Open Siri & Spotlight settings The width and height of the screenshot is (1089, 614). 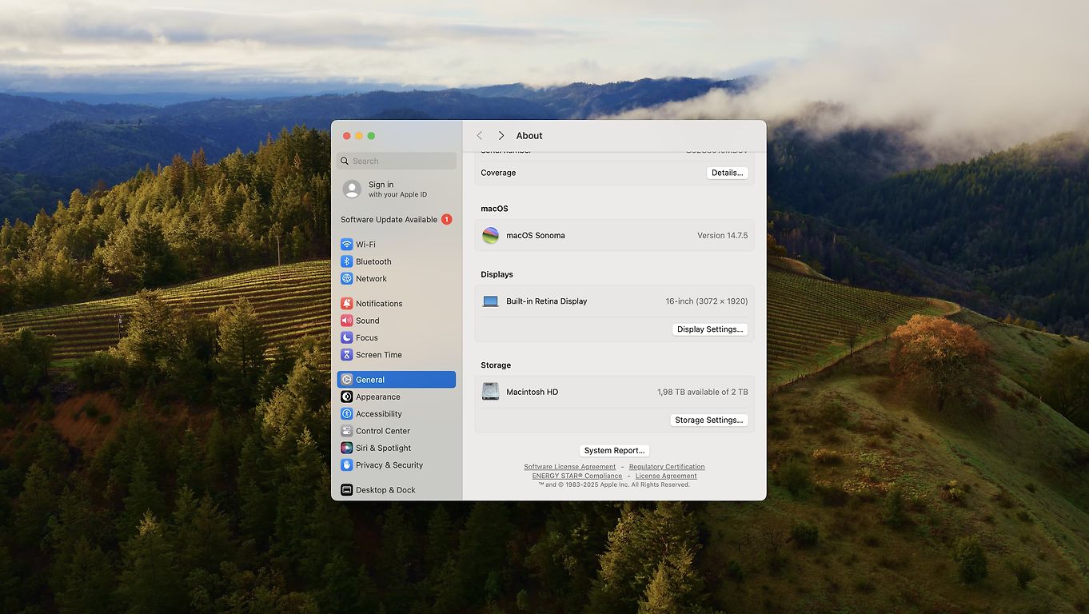pyautogui.click(x=397, y=448)
